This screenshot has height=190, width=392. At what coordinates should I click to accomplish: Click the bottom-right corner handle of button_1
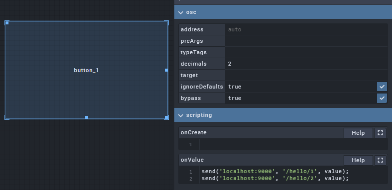(x=166, y=117)
